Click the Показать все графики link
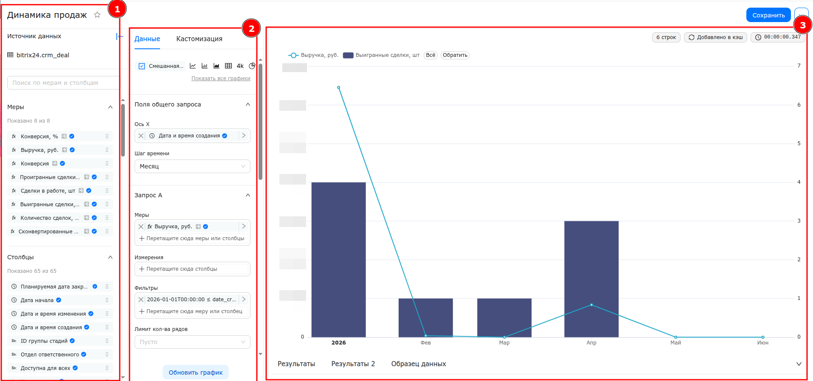Screen dimensions: 813x381 (221, 78)
